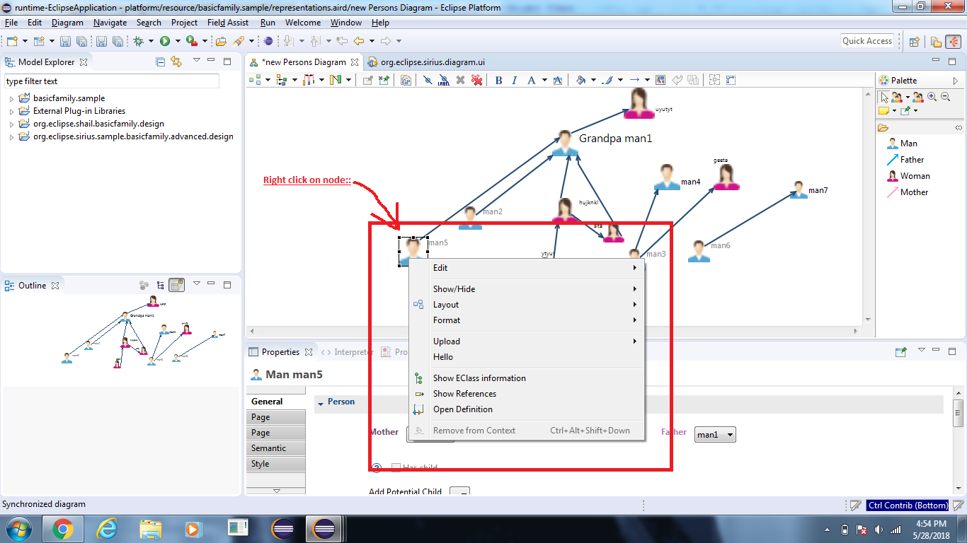Click the Zoom Out icon in Palette
Screen dimensions: 967x543
pyautogui.click(x=945, y=97)
